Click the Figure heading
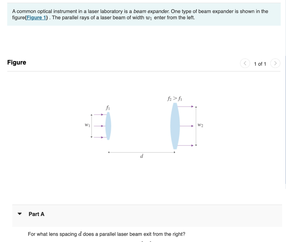 (x=17, y=62)
